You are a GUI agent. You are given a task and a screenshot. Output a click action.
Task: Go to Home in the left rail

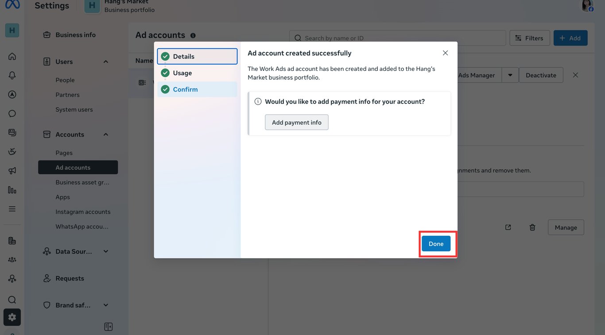click(x=12, y=56)
